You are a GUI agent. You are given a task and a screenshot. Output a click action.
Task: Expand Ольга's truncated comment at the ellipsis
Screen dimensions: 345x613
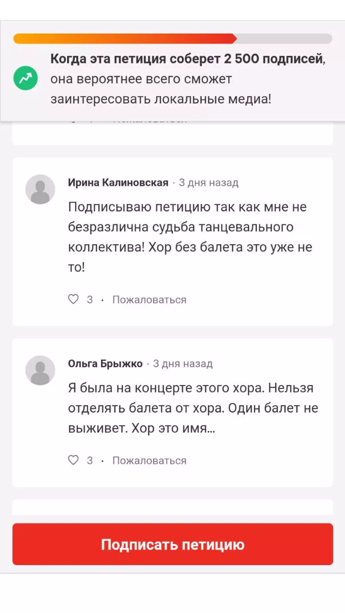211,428
